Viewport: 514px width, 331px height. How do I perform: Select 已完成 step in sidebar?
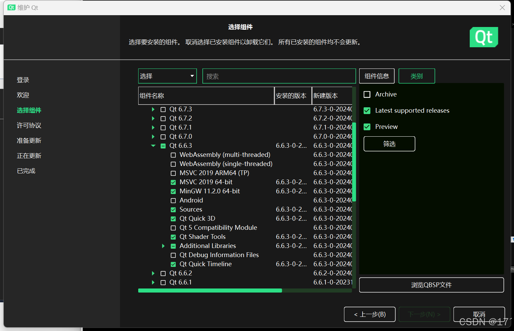pyautogui.click(x=26, y=171)
